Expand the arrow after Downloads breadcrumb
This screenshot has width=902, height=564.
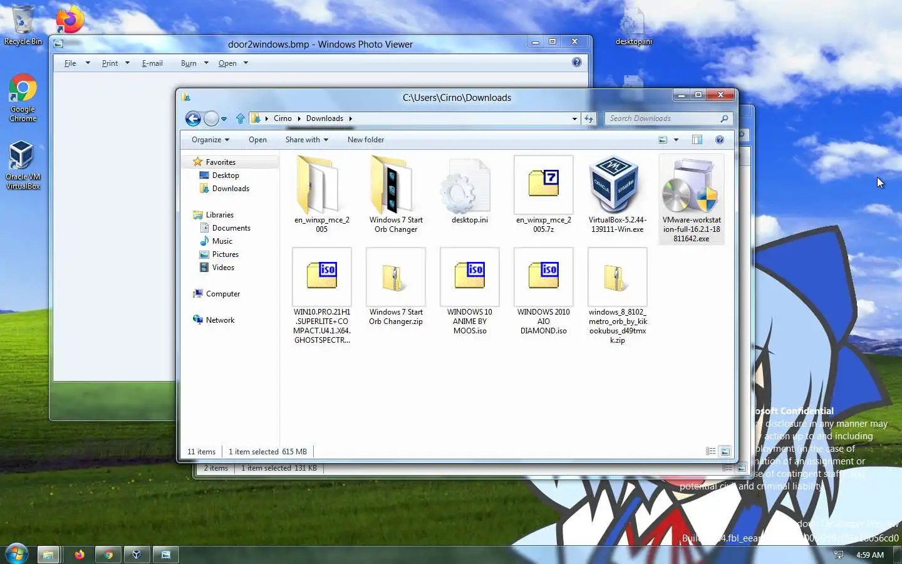[350, 118]
